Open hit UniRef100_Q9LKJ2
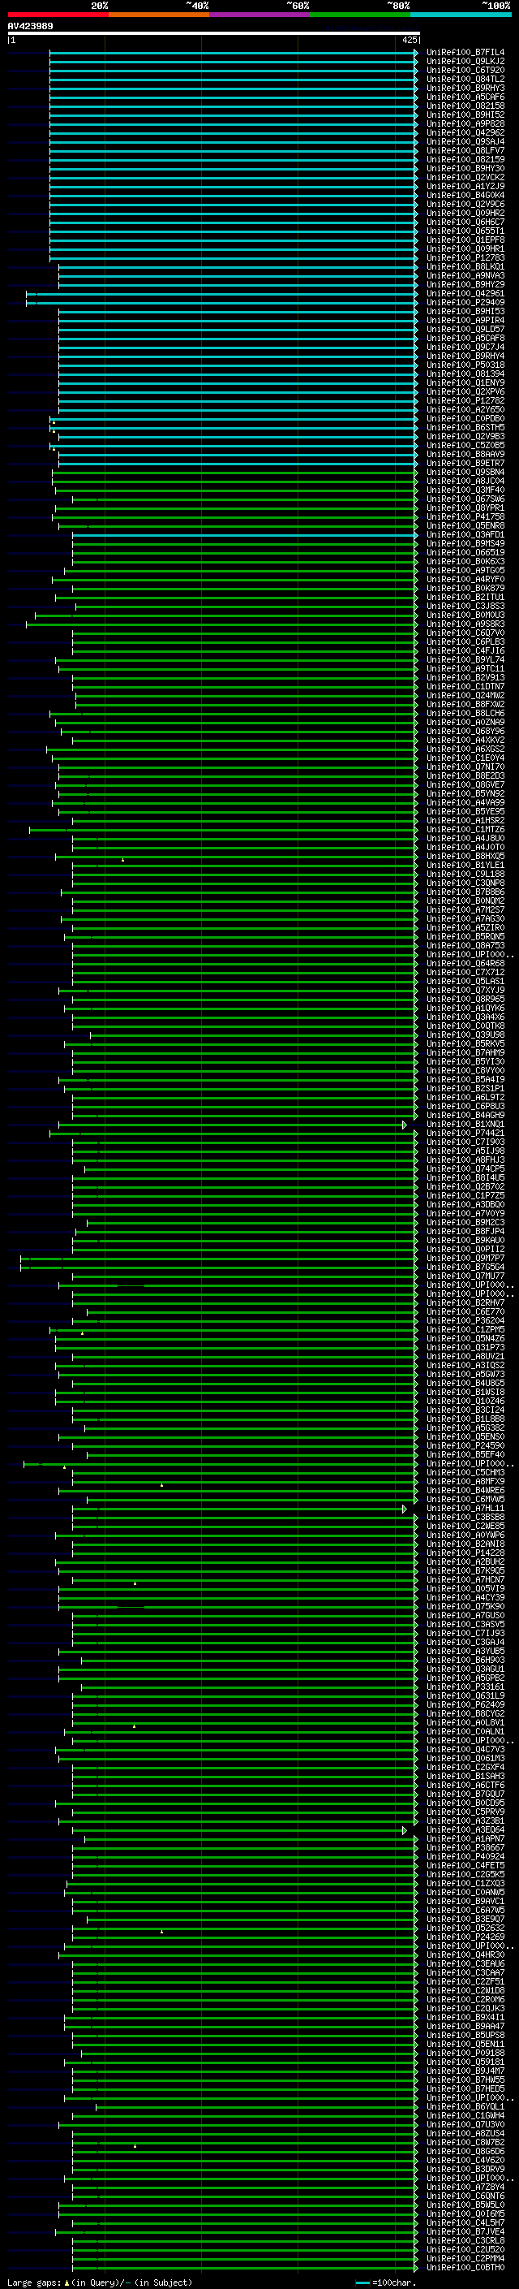This screenshot has height=2289, width=519. [465, 62]
